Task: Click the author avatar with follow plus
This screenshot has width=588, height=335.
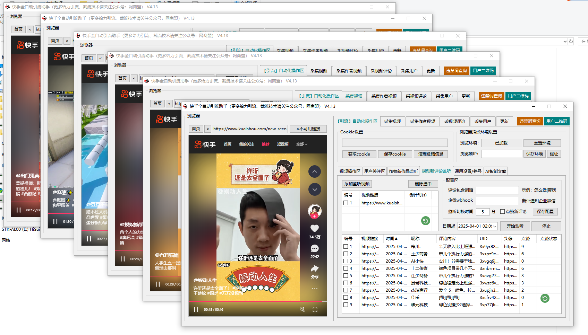Action: click(x=315, y=211)
